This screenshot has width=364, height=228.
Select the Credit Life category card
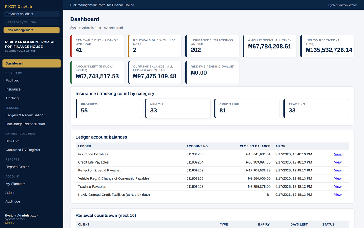(x=247, y=108)
